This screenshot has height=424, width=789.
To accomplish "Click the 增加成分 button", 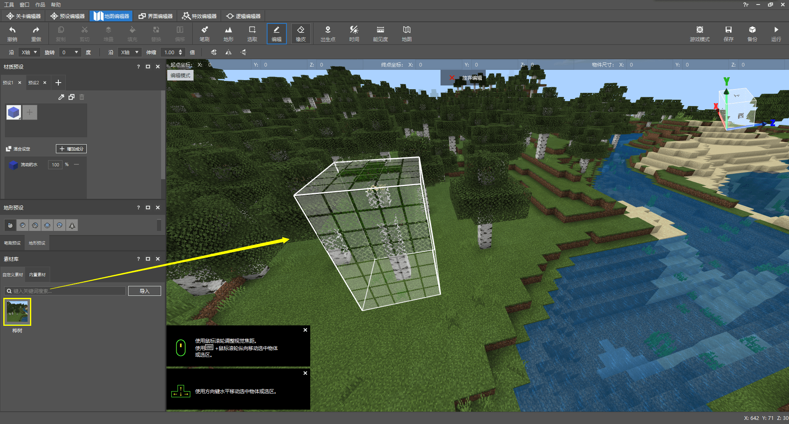I will [71, 149].
